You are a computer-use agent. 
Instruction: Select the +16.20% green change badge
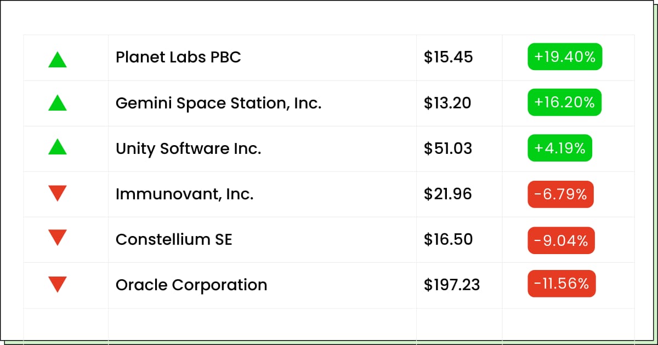pyautogui.click(x=564, y=102)
